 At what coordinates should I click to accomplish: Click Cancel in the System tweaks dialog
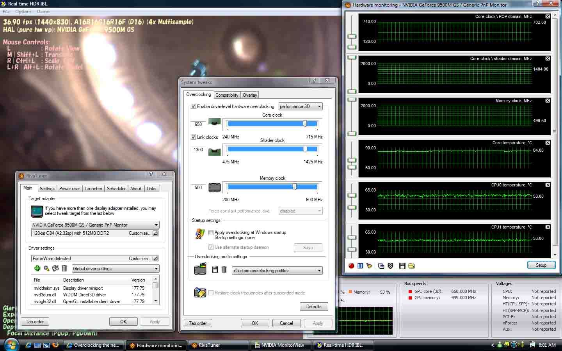tap(286, 323)
